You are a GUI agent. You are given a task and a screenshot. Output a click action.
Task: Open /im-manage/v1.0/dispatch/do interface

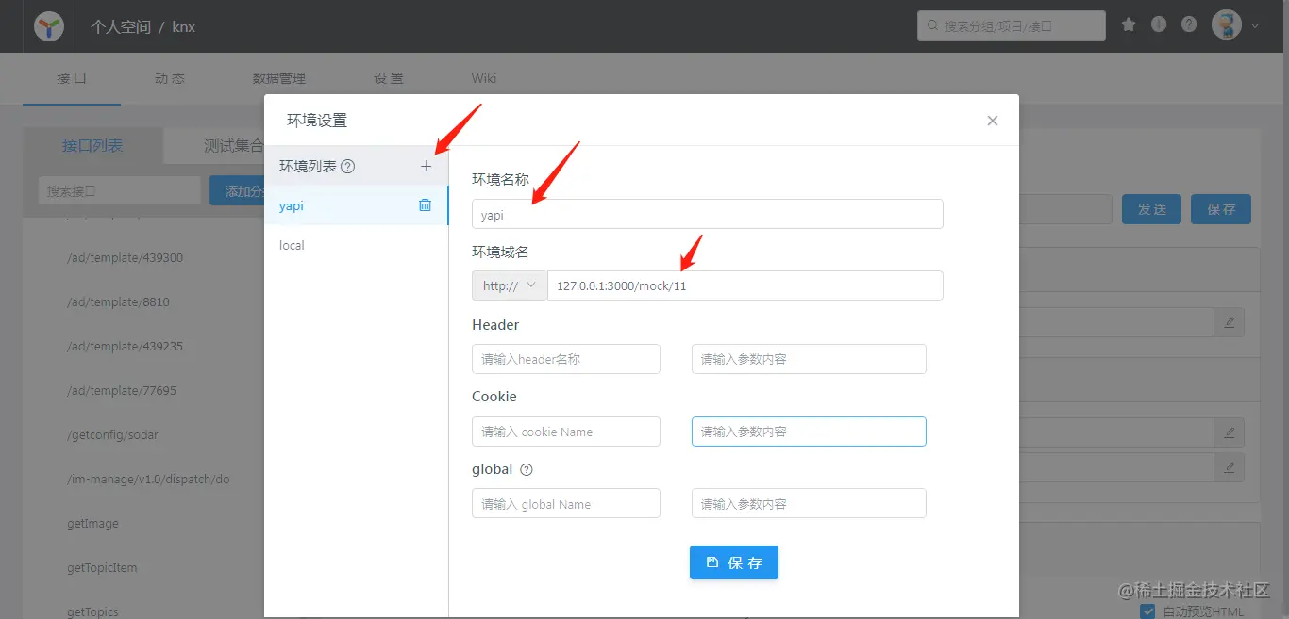[148, 479]
